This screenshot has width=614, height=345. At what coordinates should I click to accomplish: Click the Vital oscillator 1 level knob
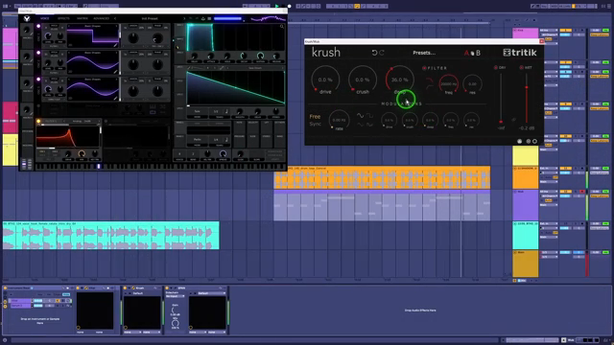(x=48, y=36)
